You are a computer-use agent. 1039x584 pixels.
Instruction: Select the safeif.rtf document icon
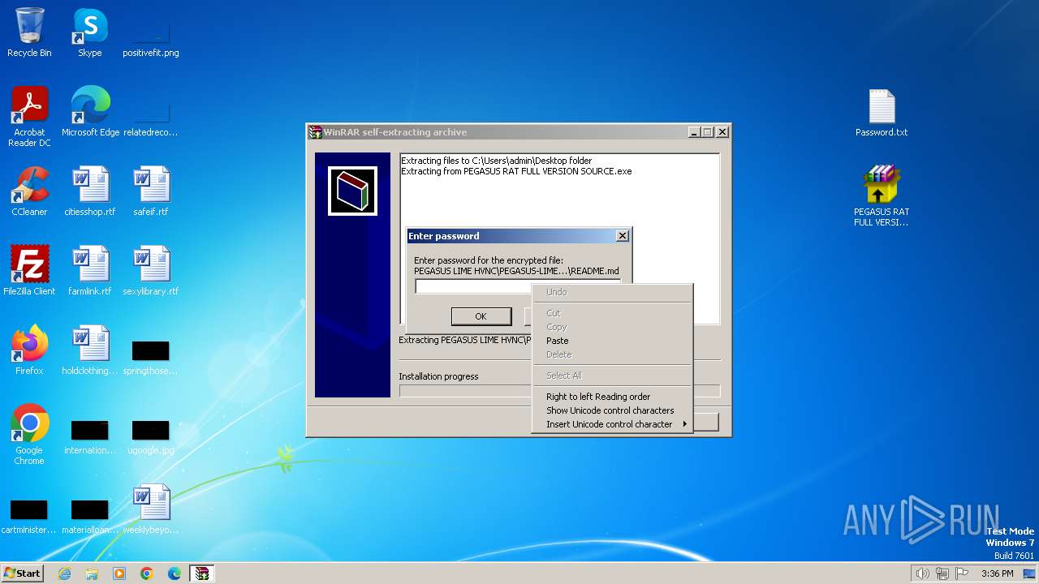click(151, 191)
